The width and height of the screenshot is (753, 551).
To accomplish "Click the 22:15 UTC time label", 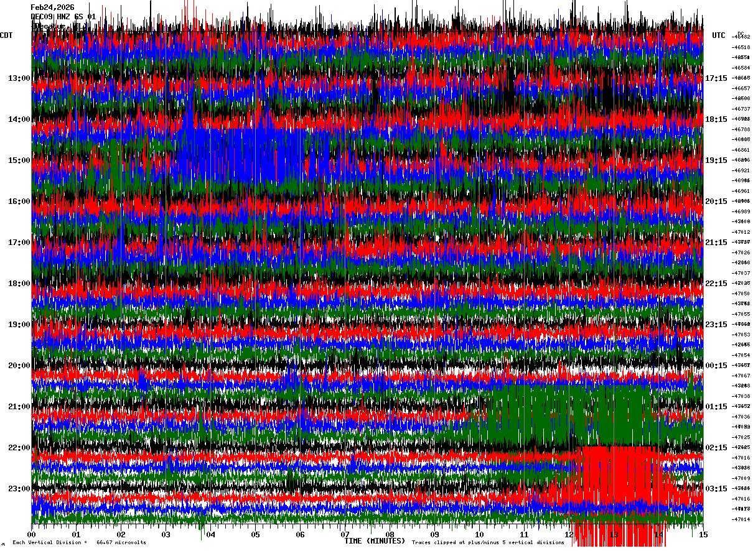I will 716,284.
